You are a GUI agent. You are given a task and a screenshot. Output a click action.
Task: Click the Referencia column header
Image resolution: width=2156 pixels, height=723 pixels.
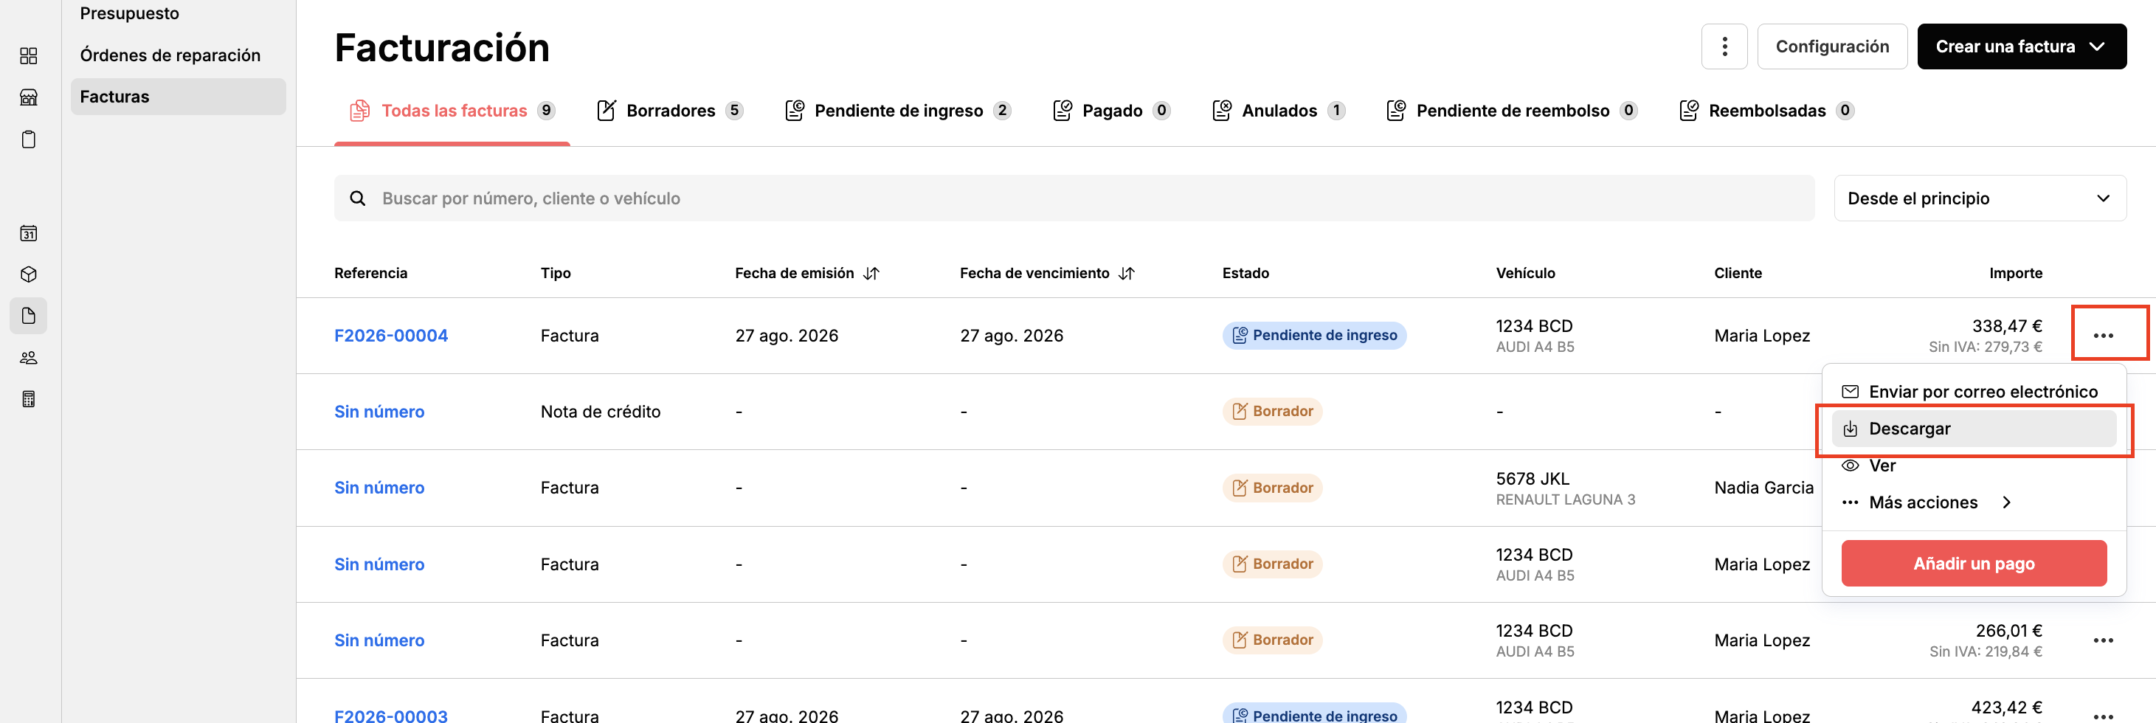[x=371, y=273]
